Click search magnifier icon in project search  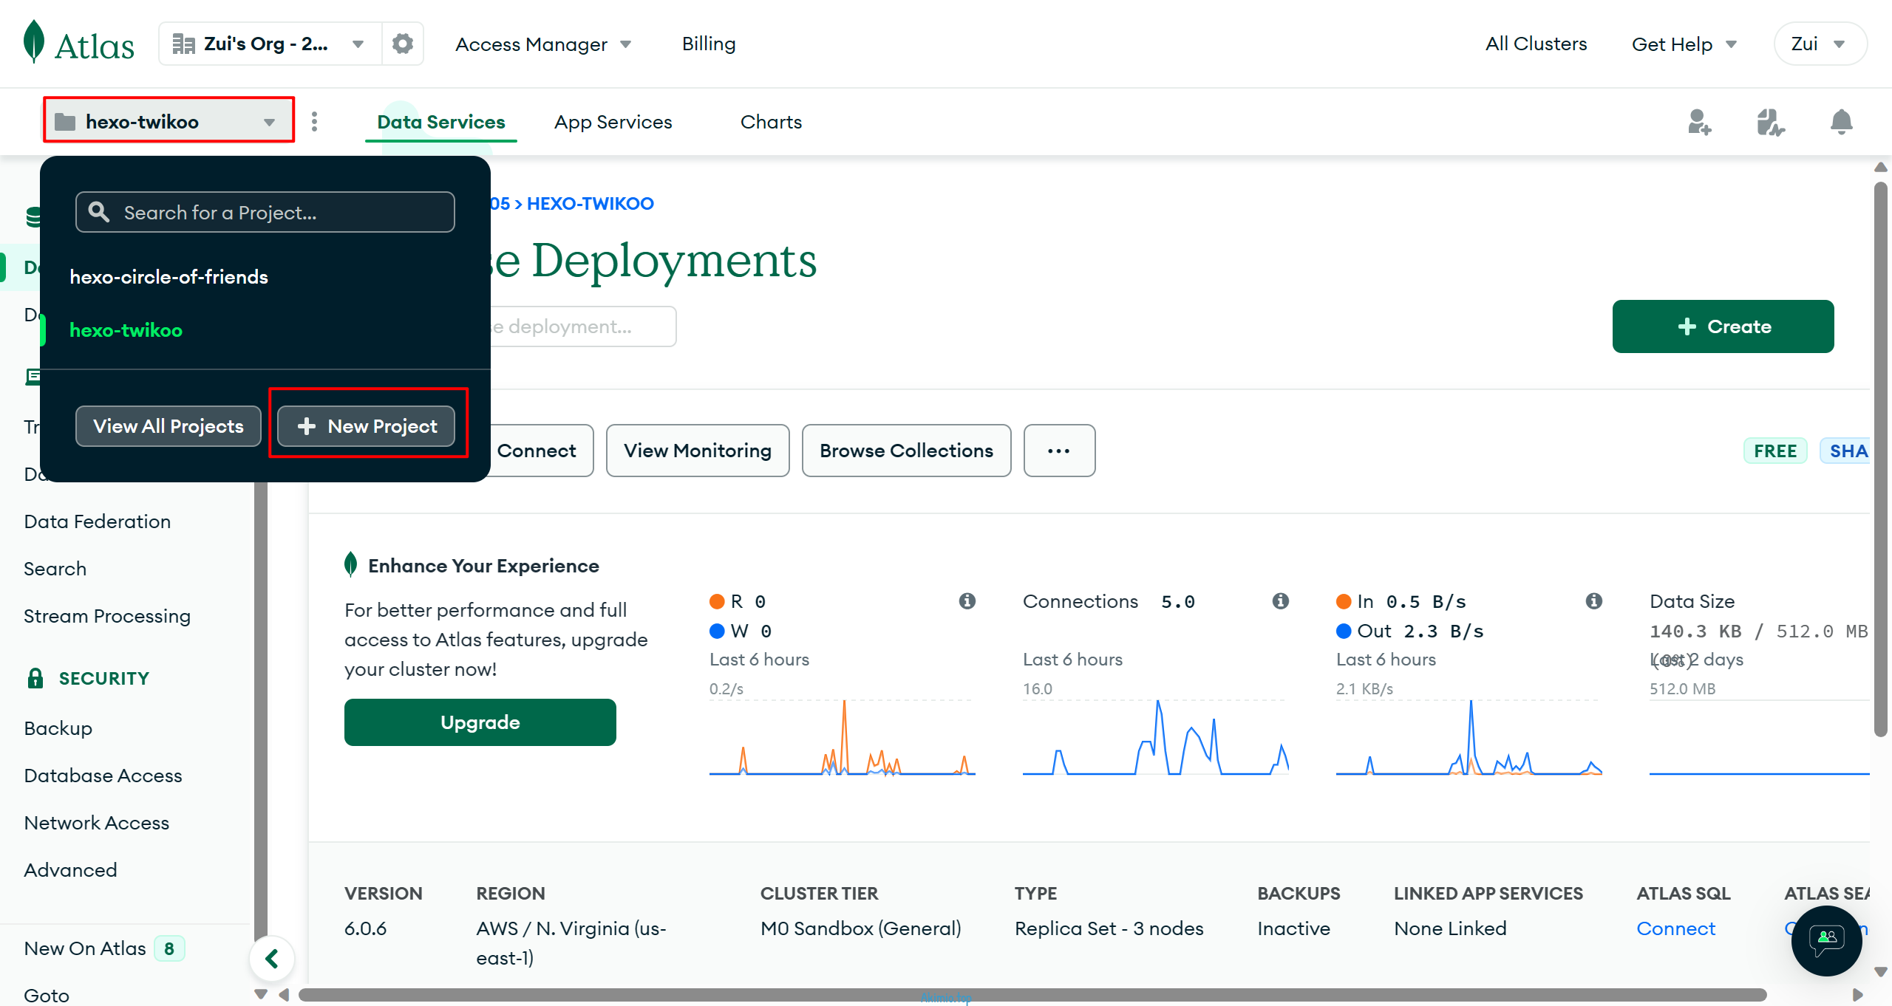pyautogui.click(x=99, y=213)
